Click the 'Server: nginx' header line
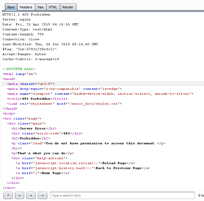 point(16,20)
